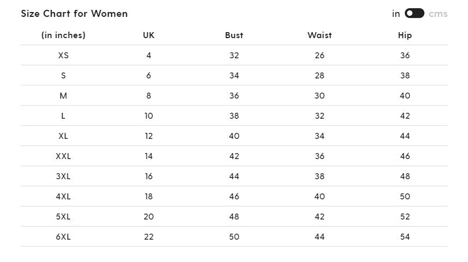Click the UK column header
Screen dimensions: 468x262
coord(149,35)
